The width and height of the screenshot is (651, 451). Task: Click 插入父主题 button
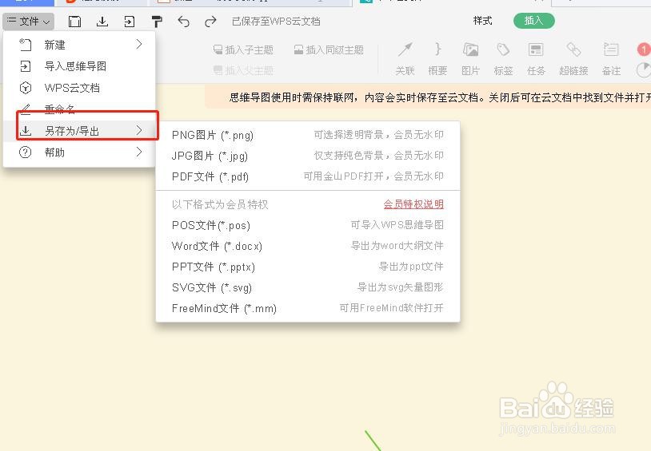pyautogui.click(x=243, y=70)
